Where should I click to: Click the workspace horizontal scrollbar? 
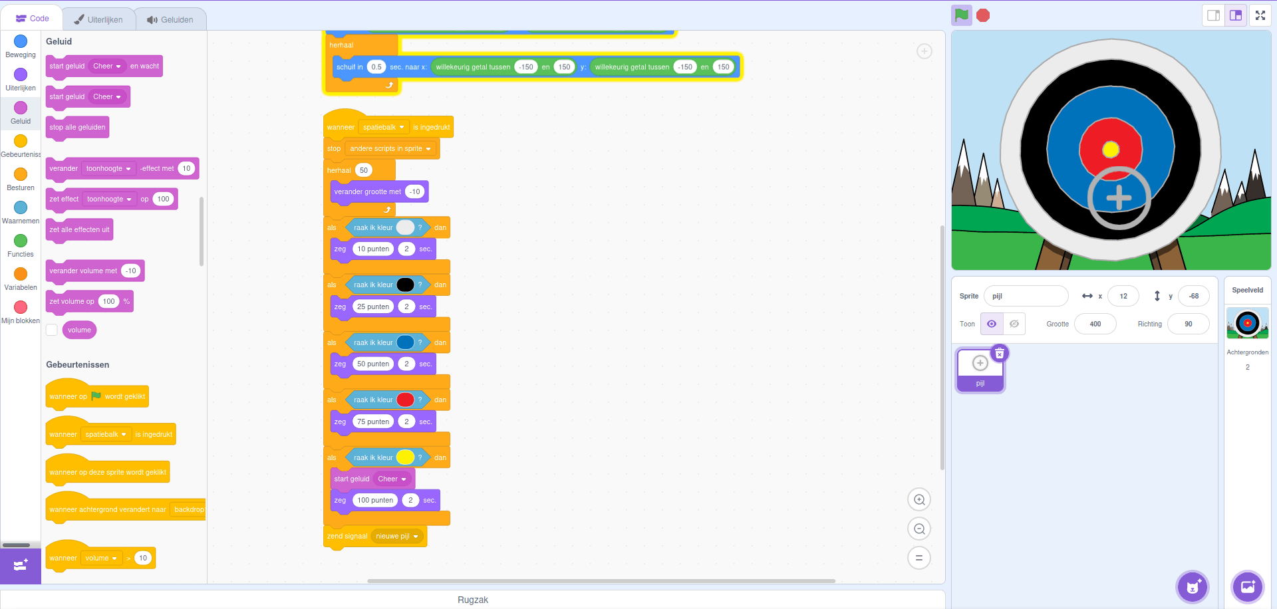601,580
